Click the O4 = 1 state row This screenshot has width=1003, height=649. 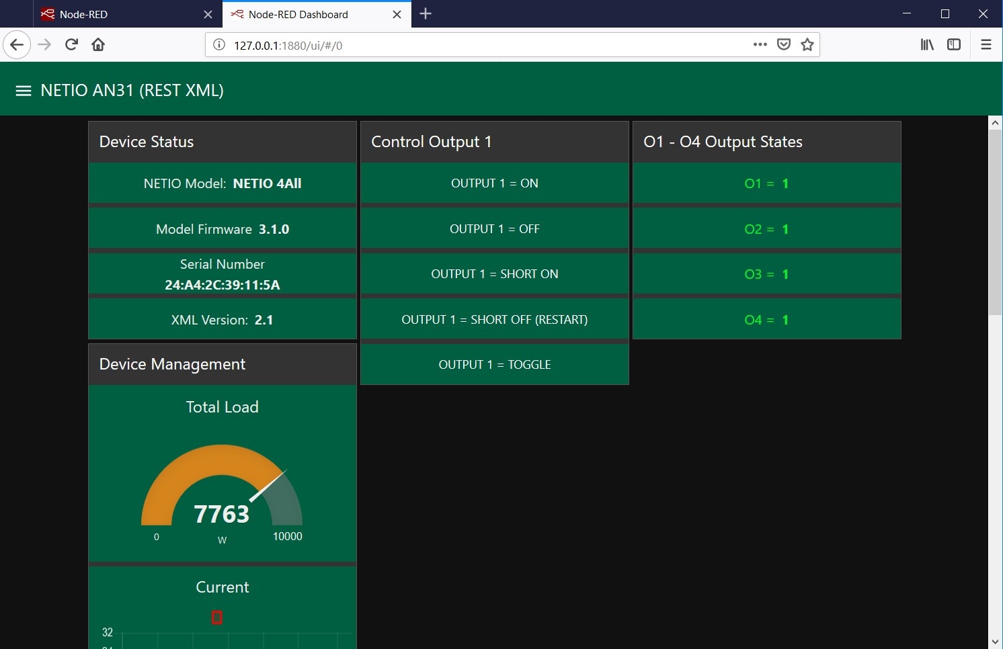(767, 320)
